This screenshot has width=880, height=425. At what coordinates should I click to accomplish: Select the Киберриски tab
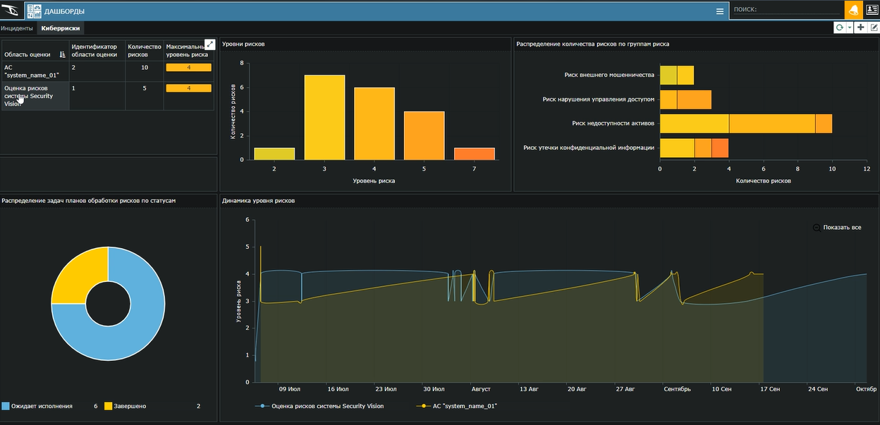pyautogui.click(x=61, y=28)
